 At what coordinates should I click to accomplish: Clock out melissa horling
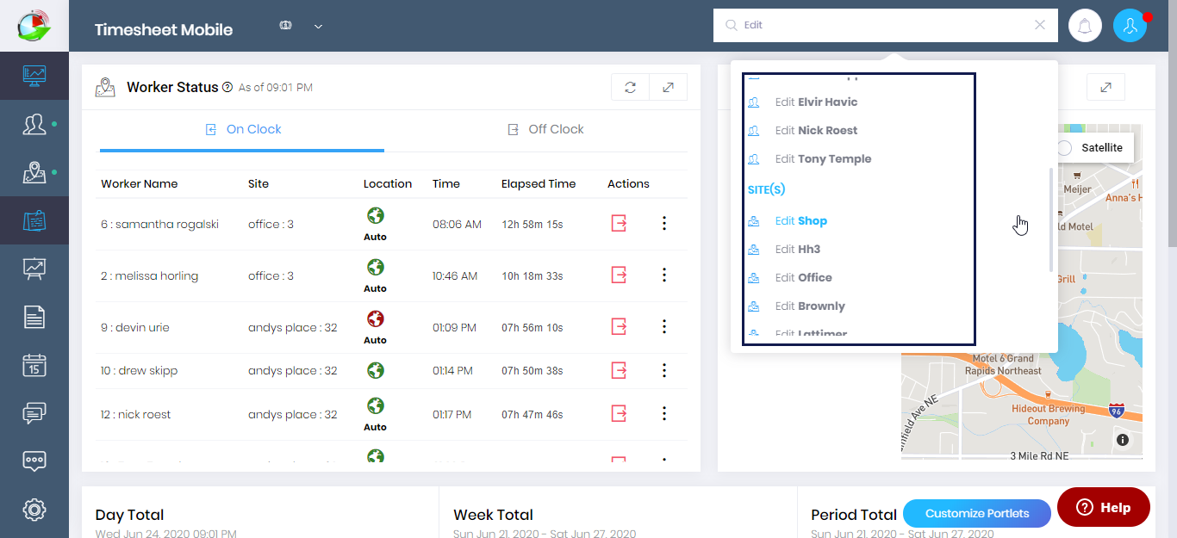(619, 275)
